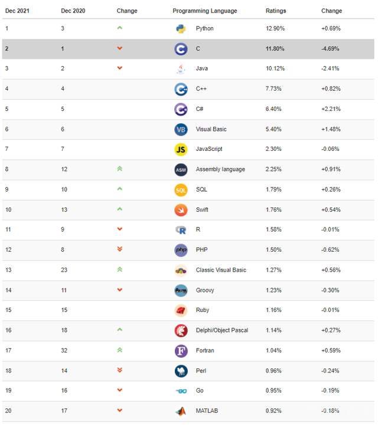This screenshot has height=425, width=378.
Task: Click the Ratings column header
Action: point(275,11)
